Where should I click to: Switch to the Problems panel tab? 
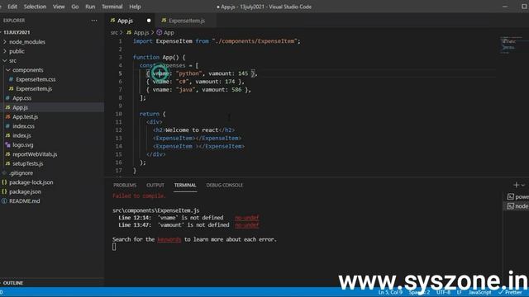click(125, 185)
